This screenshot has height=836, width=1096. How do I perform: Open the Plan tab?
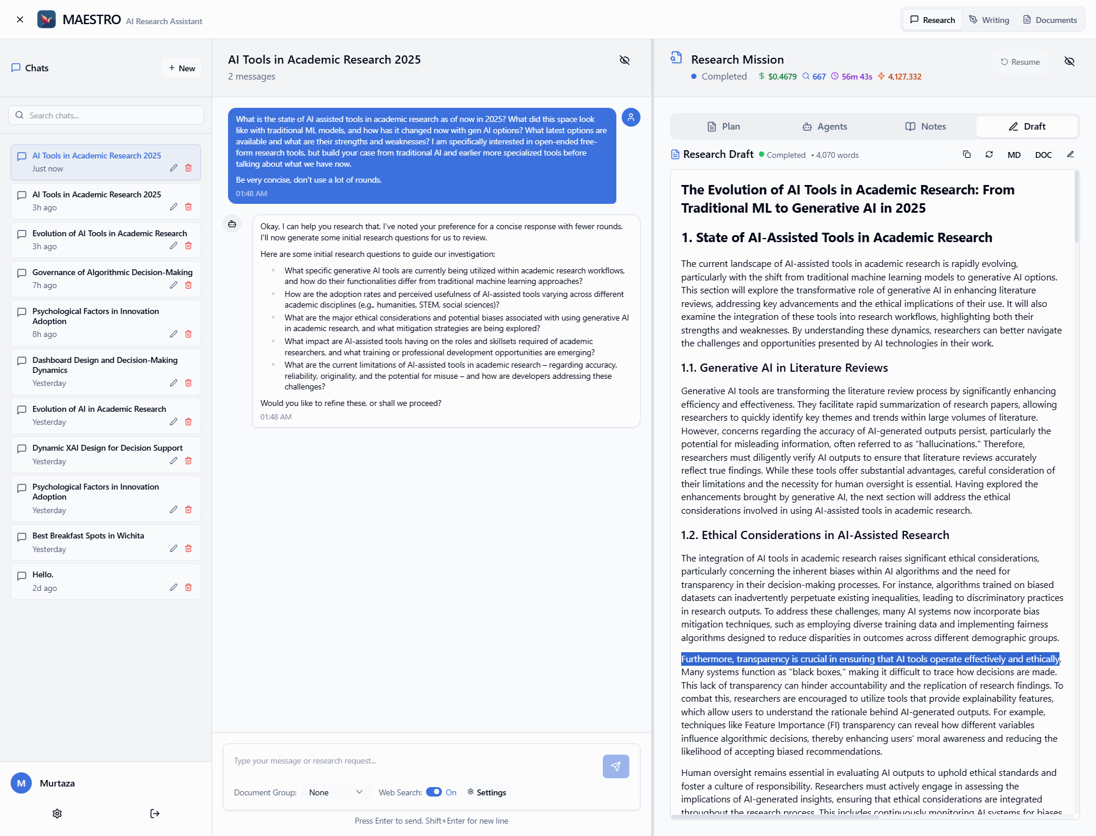(x=723, y=127)
